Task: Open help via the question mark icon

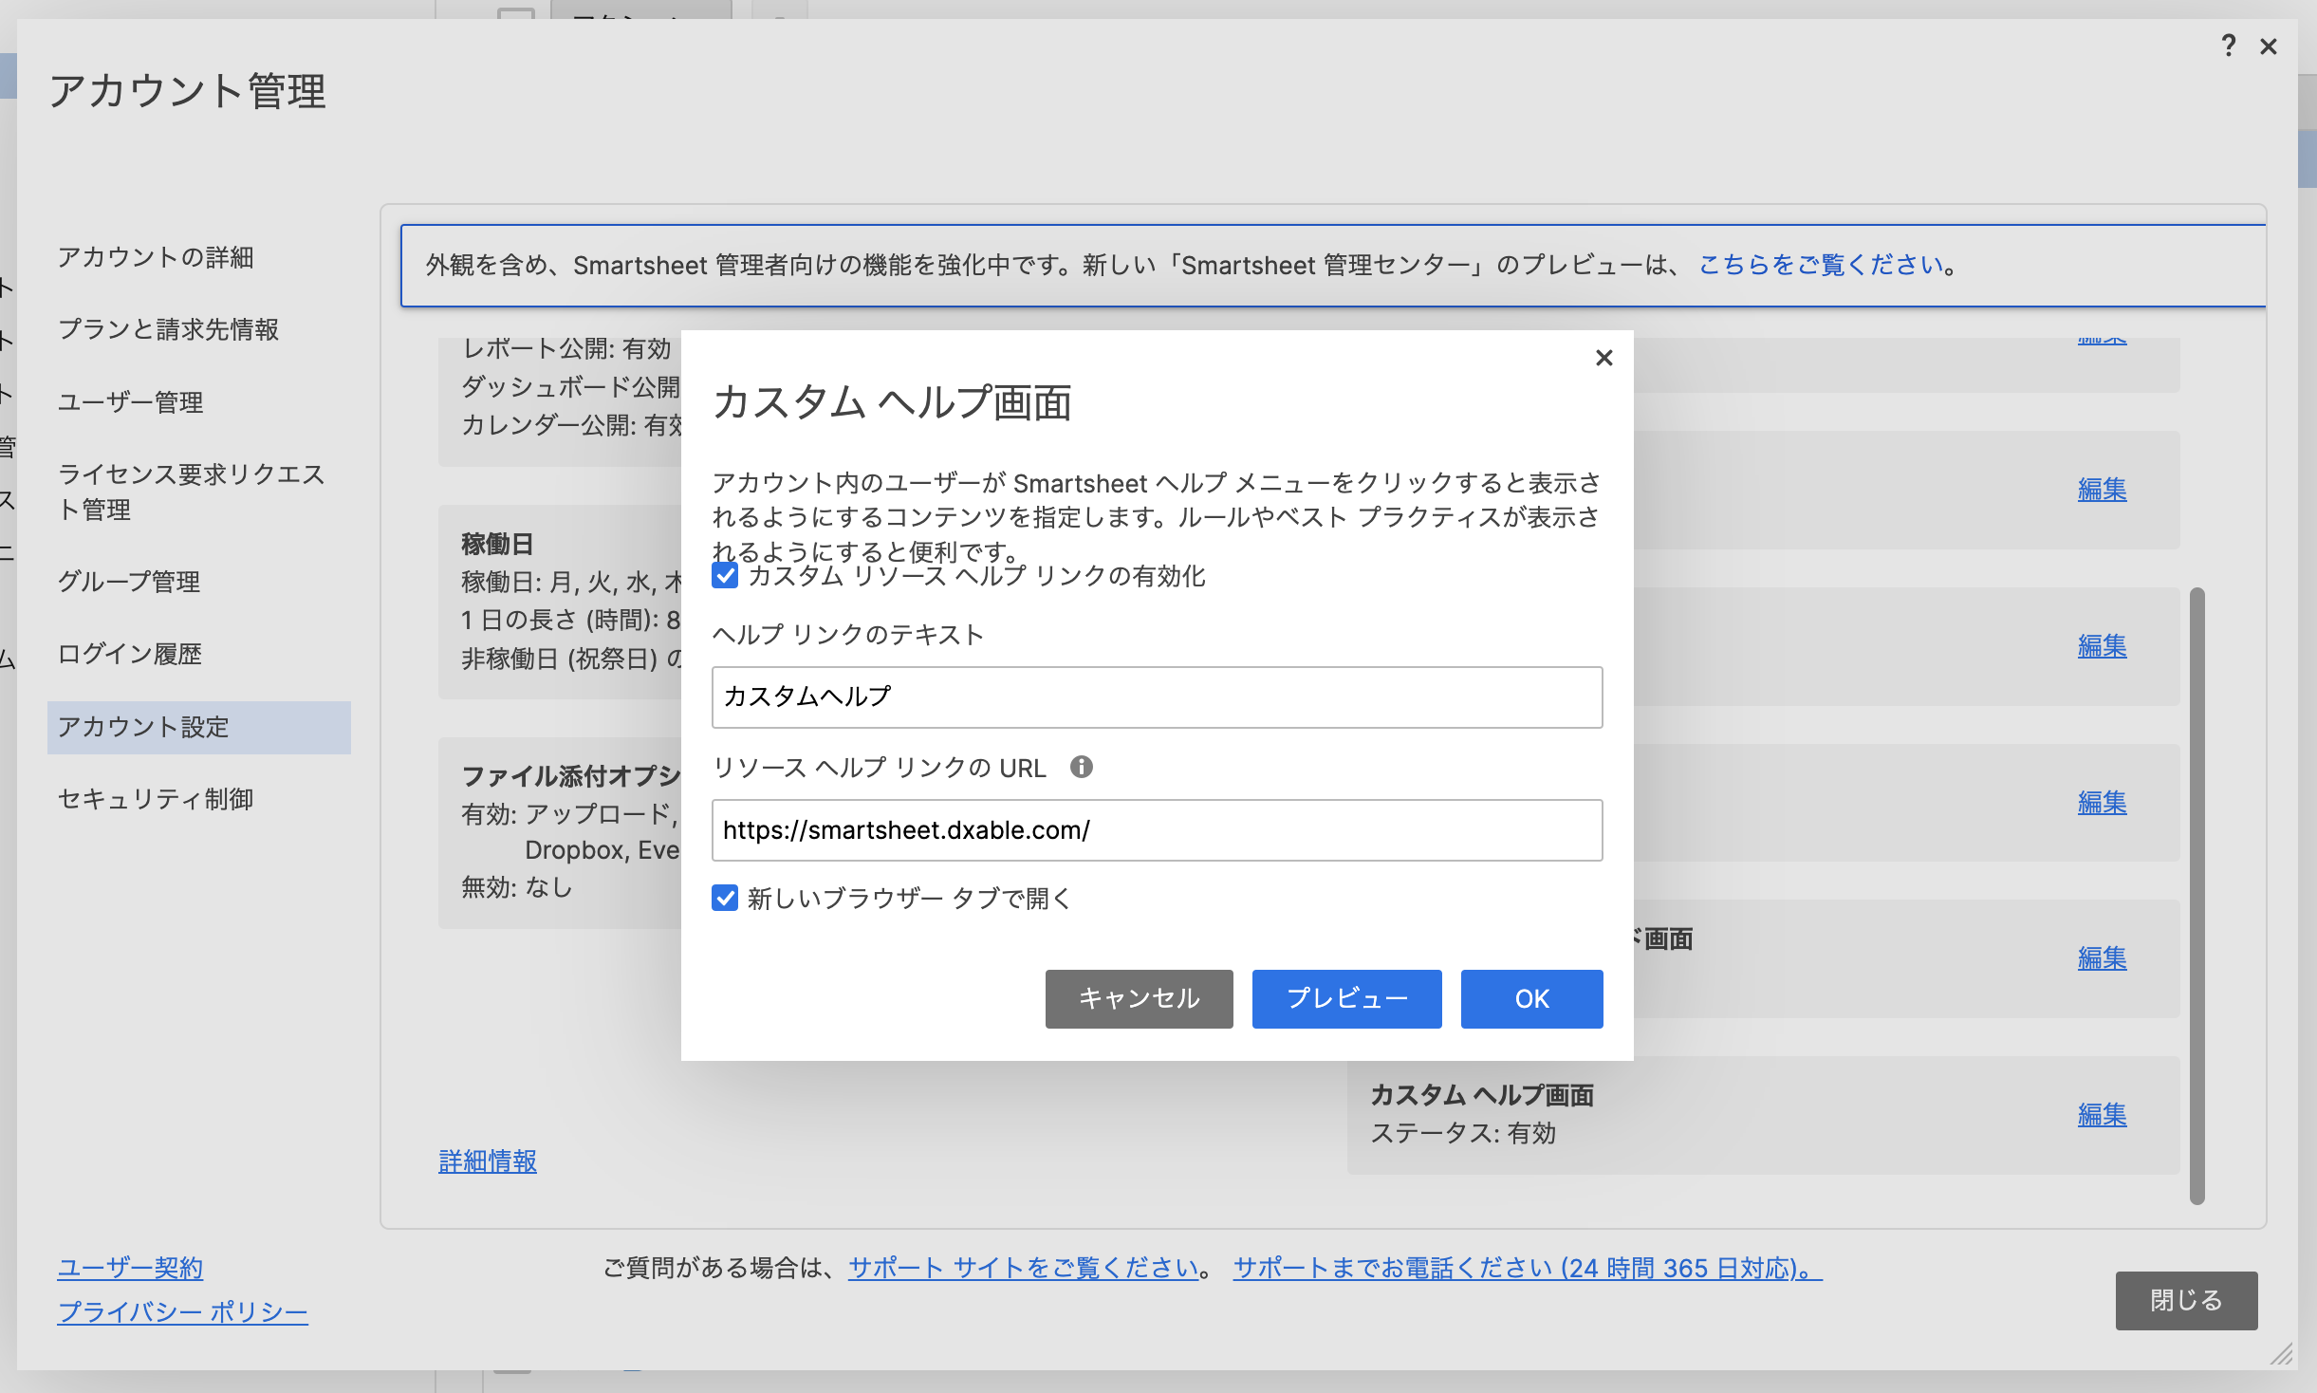Action: (x=2229, y=46)
